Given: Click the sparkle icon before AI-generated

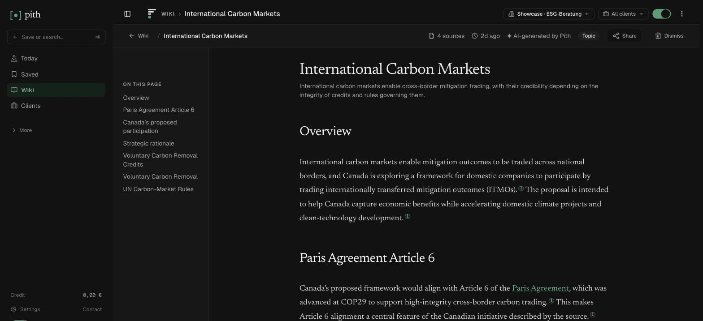Looking at the screenshot, I should click(509, 36).
